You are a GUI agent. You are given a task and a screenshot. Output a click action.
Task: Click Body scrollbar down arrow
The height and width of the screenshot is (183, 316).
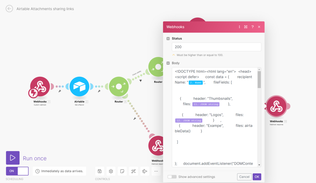(x=259, y=165)
